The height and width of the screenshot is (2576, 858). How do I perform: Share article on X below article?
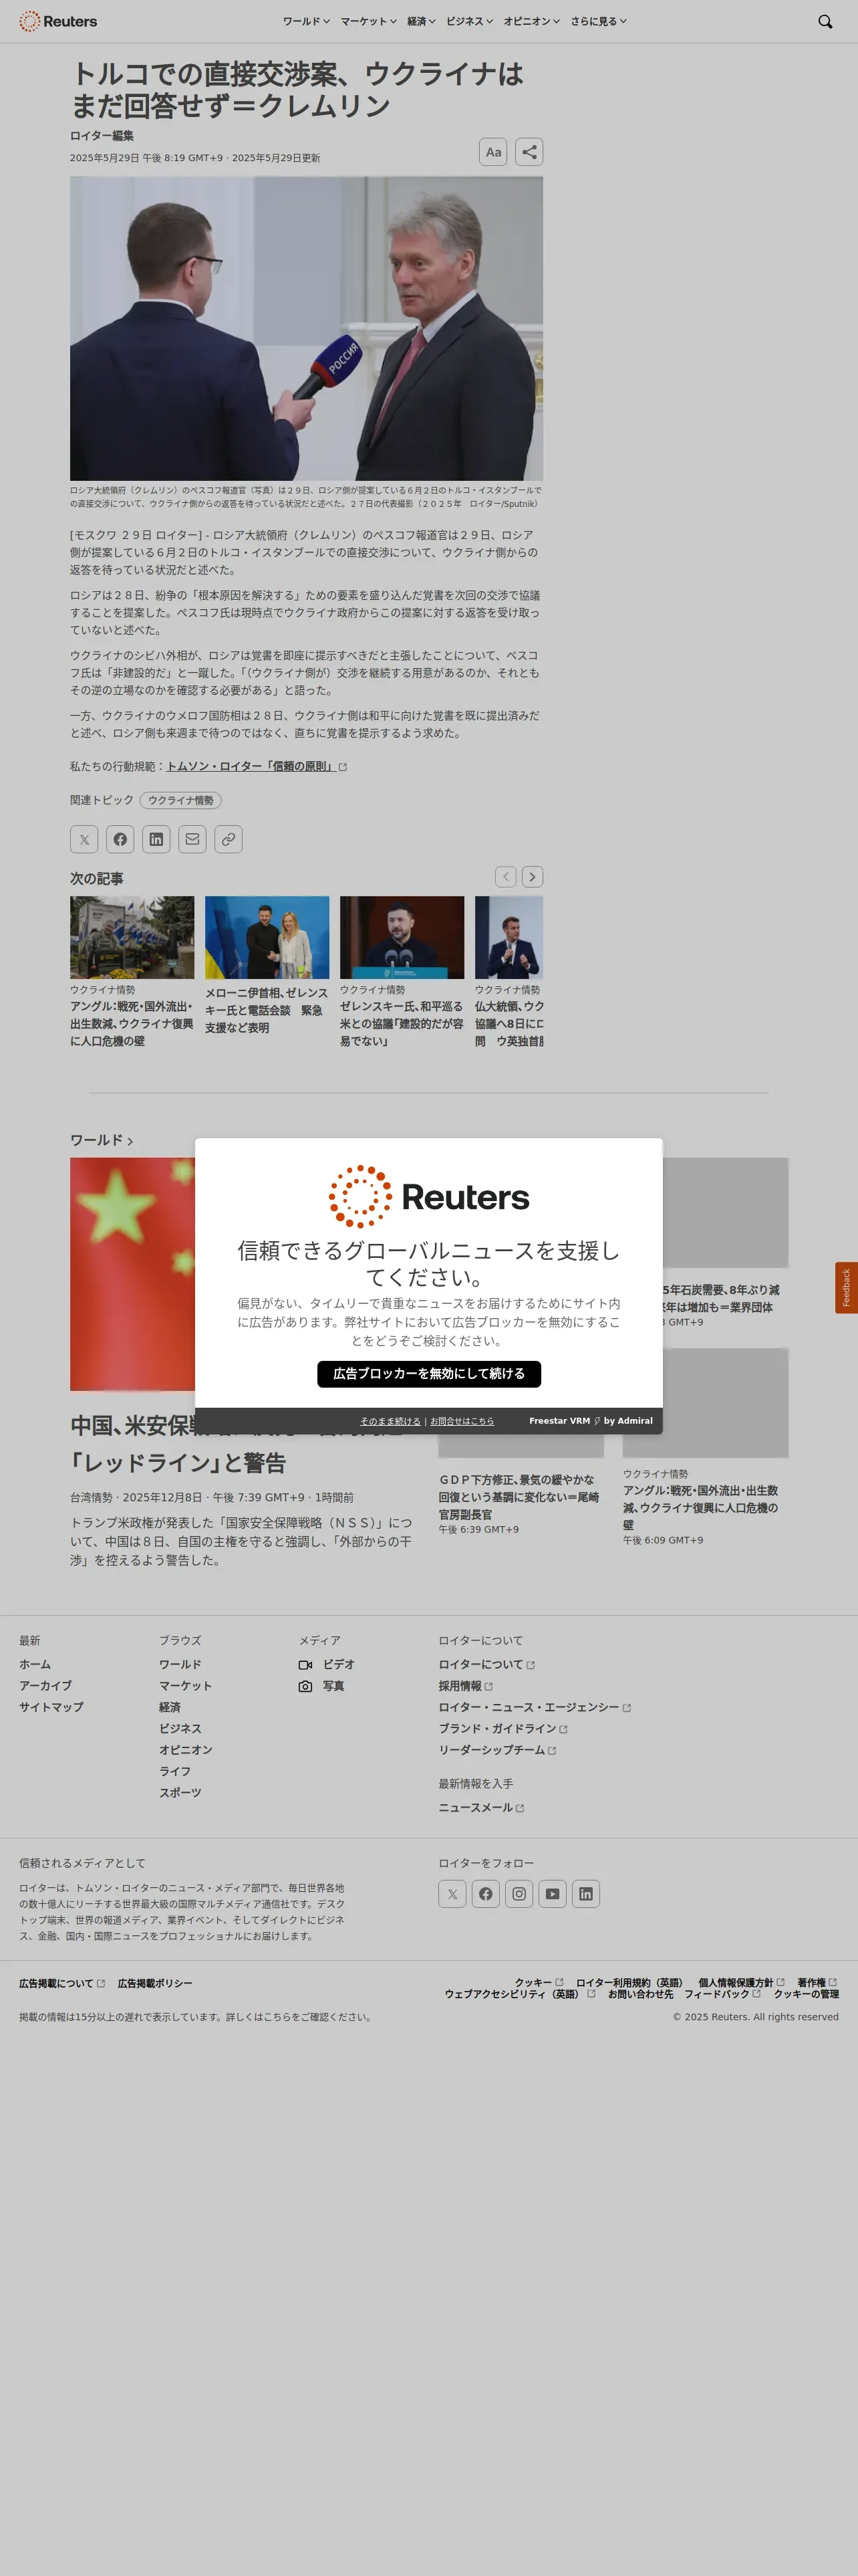(84, 839)
